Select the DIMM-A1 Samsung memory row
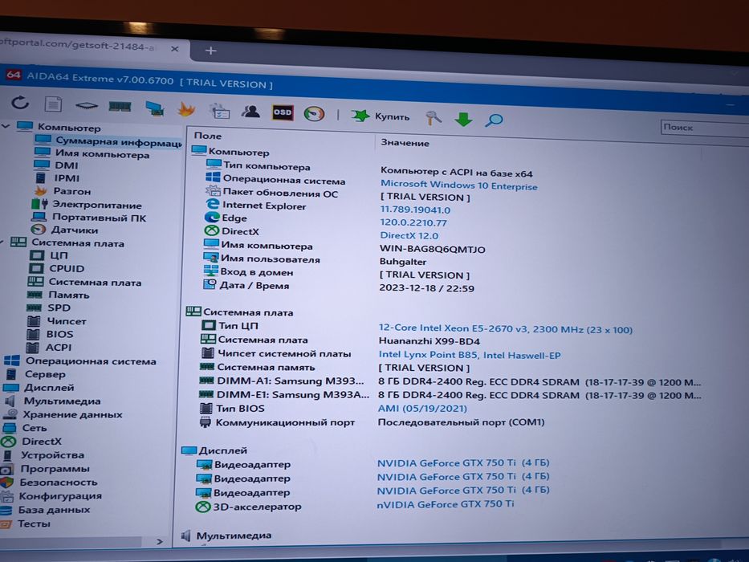Image resolution: width=749 pixels, height=562 pixels. 449,381
